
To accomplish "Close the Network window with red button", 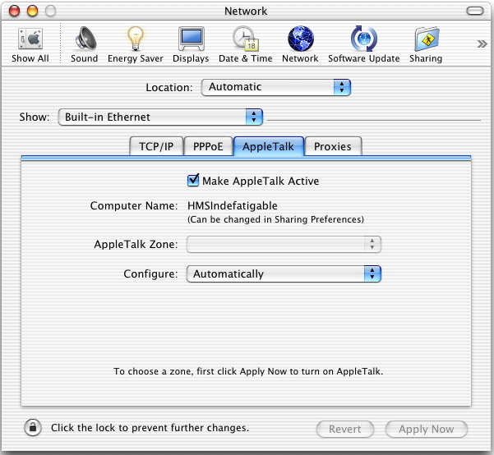I will coord(14,11).
